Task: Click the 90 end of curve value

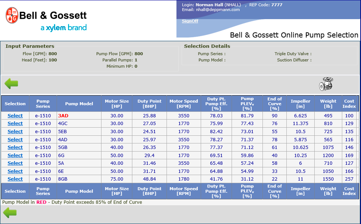Action: [275, 116]
